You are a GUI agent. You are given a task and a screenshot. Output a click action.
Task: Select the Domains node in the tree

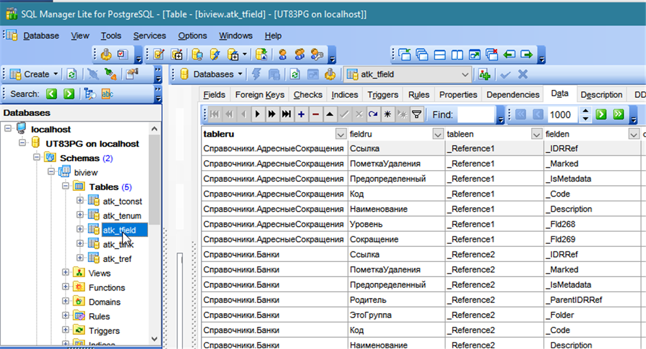(x=105, y=302)
